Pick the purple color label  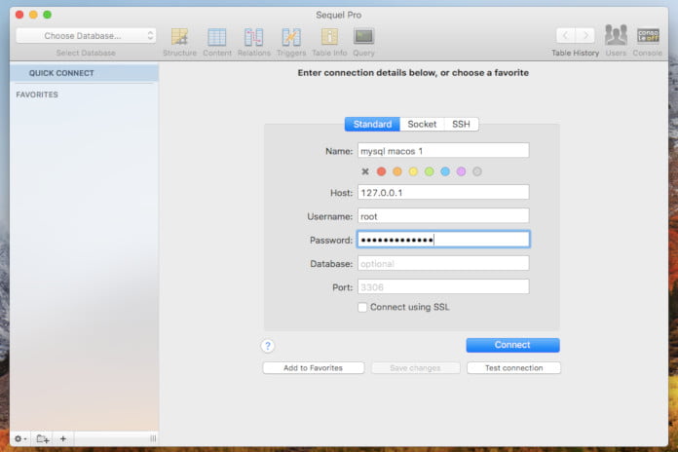pos(462,171)
